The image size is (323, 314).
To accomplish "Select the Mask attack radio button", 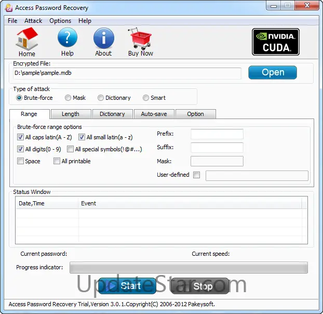I will (68, 98).
